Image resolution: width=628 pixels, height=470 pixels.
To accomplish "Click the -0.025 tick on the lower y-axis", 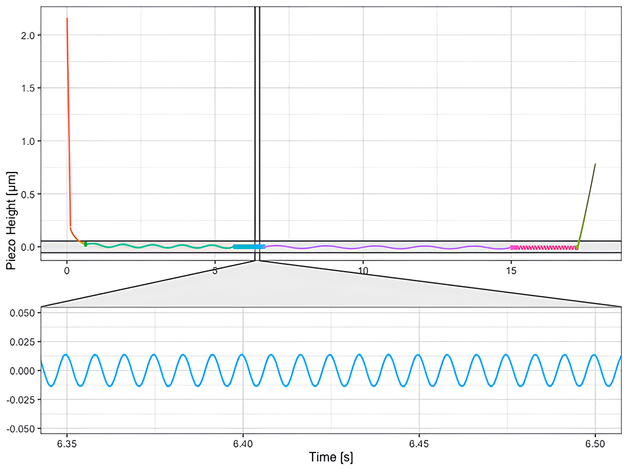I will [x=21, y=400].
